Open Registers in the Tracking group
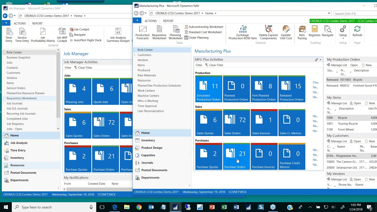Image resolution: width=377 pixels, height=212 pixels. click(x=314, y=31)
